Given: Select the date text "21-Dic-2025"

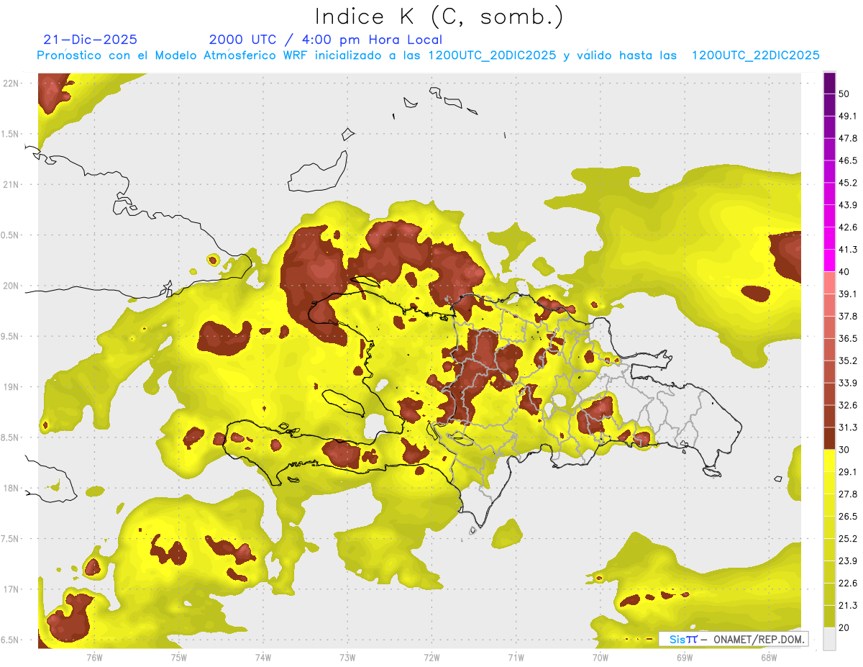Looking at the screenshot, I should pos(91,40).
